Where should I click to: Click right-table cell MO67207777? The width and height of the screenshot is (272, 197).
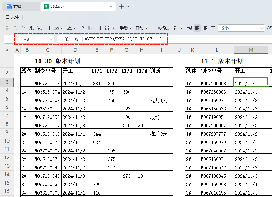click(217, 133)
